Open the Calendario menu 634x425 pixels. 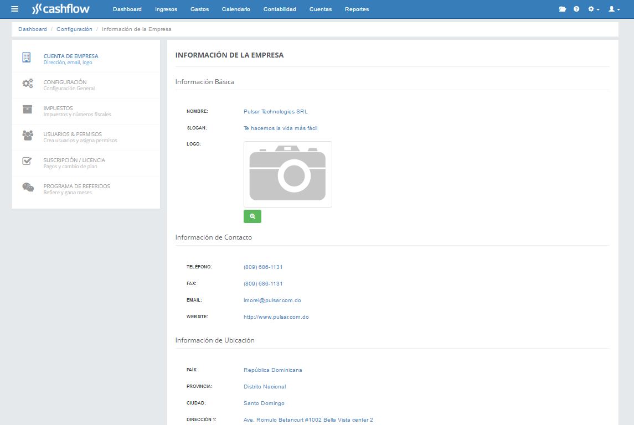(x=236, y=9)
